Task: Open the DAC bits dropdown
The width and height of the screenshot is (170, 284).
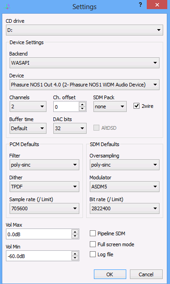Action: tap(70, 128)
